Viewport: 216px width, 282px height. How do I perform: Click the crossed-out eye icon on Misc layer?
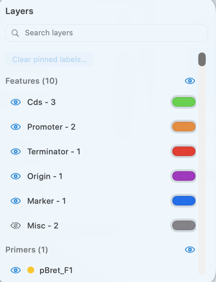pos(15,225)
